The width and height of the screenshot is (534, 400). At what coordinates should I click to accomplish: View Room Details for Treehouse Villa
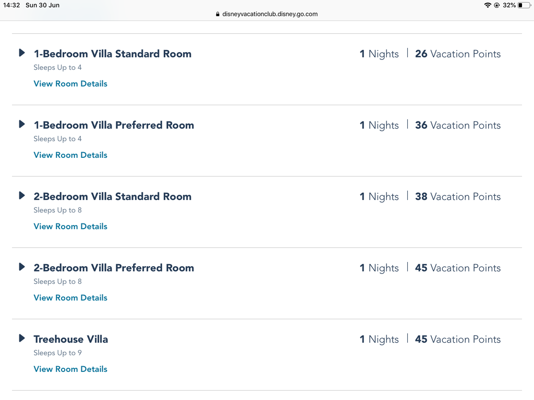pos(70,369)
